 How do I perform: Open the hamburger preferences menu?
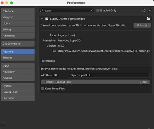click(3, 125)
